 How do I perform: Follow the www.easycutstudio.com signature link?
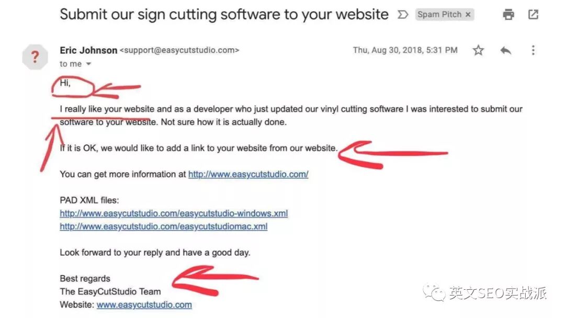(x=144, y=305)
